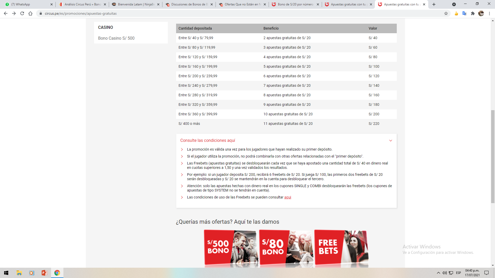The width and height of the screenshot is (495, 278).
Task: Open the Free Bets promo banner
Action: click(x=341, y=247)
